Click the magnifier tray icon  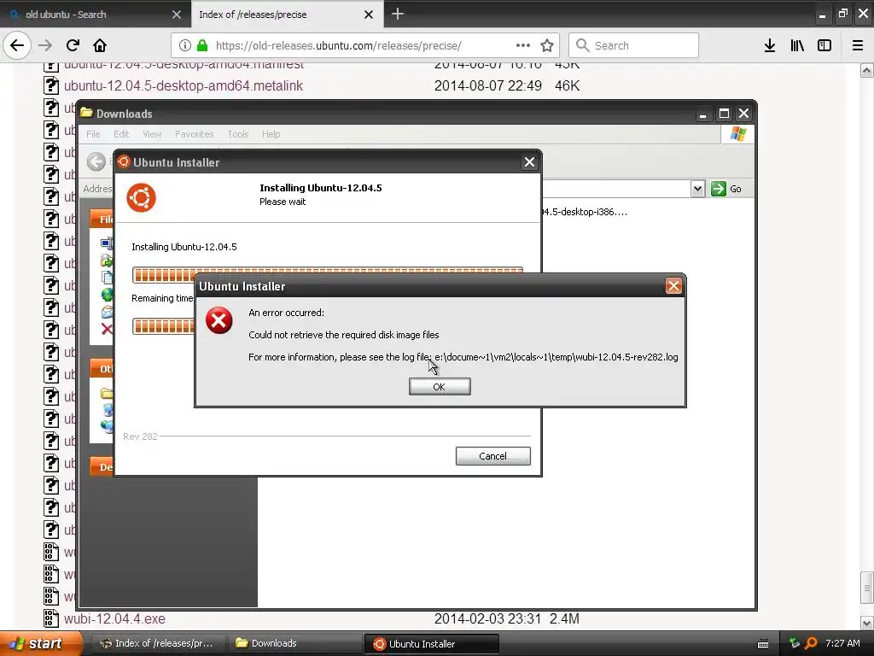[811, 643]
